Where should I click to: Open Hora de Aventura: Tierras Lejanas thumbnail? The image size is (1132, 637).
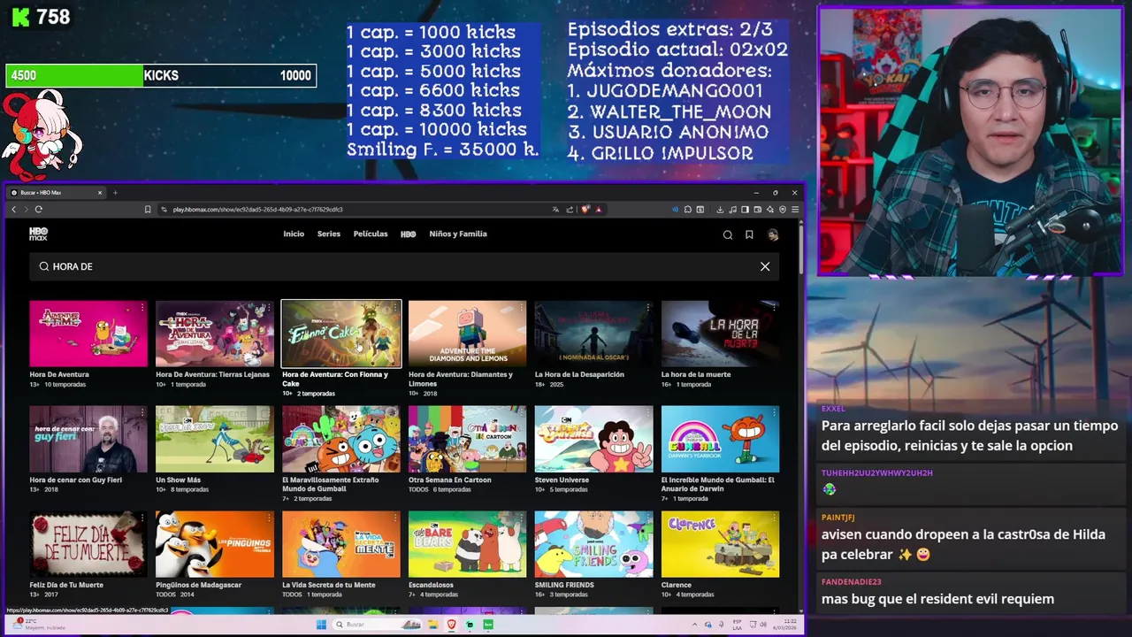[x=215, y=334]
